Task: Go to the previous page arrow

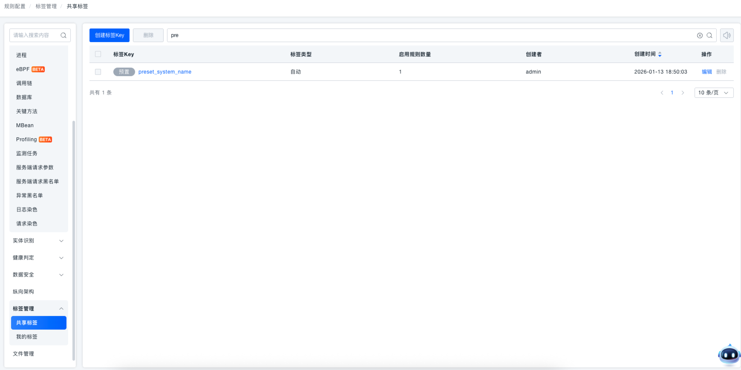Action: [662, 93]
